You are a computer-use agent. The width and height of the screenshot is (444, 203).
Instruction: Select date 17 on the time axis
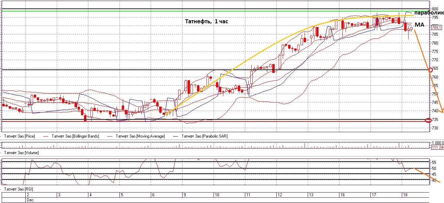click(x=374, y=195)
